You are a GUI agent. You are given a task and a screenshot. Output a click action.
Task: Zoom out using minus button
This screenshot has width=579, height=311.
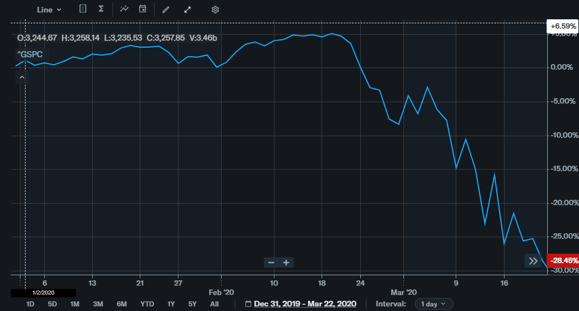coord(271,262)
